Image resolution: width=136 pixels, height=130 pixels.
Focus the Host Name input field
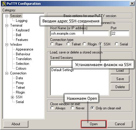click(80, 33)
